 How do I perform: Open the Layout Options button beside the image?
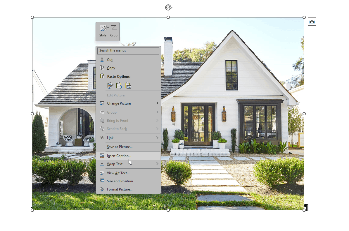pos(312,21)
